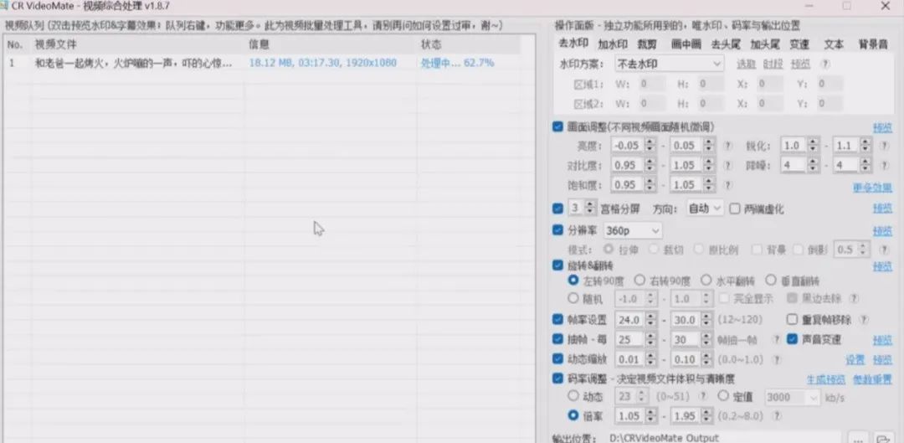
Task: Switch to the 加头尾 tab
Action: tap(765, 44)
